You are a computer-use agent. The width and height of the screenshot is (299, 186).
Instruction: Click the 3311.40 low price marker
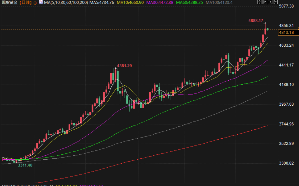(x=25, y=165)
